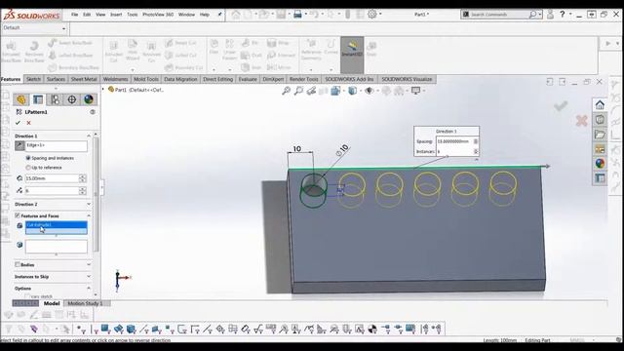Open the ConfigurationManager tab icon
Viewport: 624px width, 351px height.
[55, 99]
